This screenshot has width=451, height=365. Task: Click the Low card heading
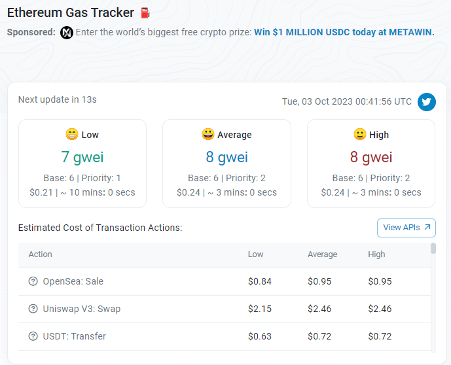tap(90, 135)
